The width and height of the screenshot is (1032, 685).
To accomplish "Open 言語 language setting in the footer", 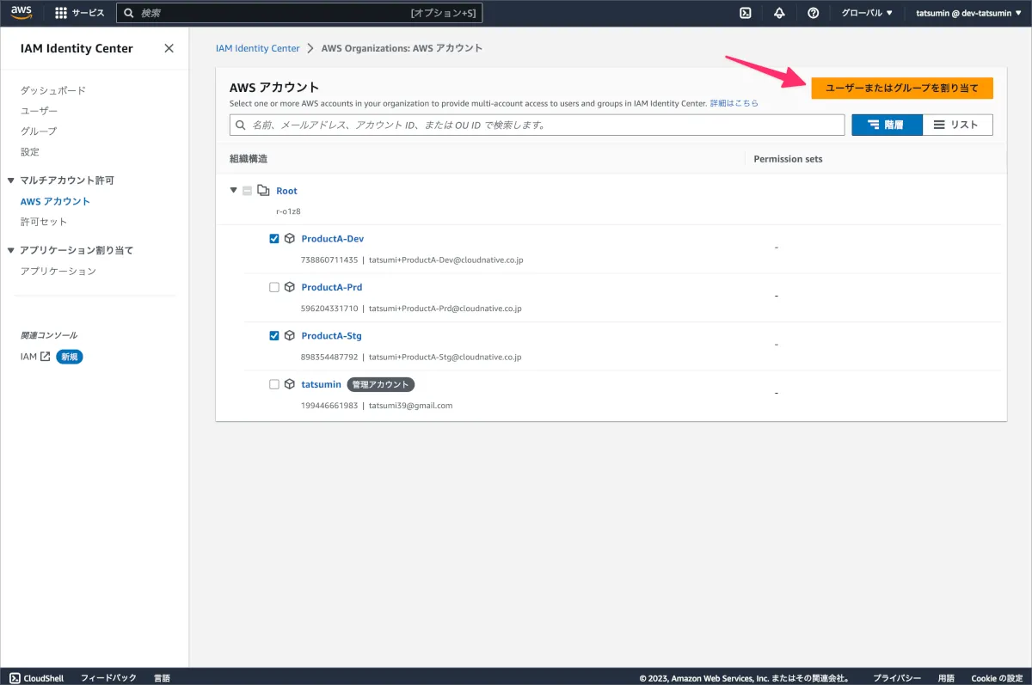I will 162,678.
